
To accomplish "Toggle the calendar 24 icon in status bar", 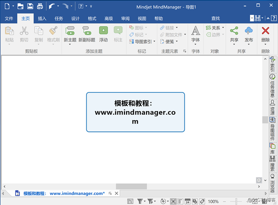I will pos(188,201).
